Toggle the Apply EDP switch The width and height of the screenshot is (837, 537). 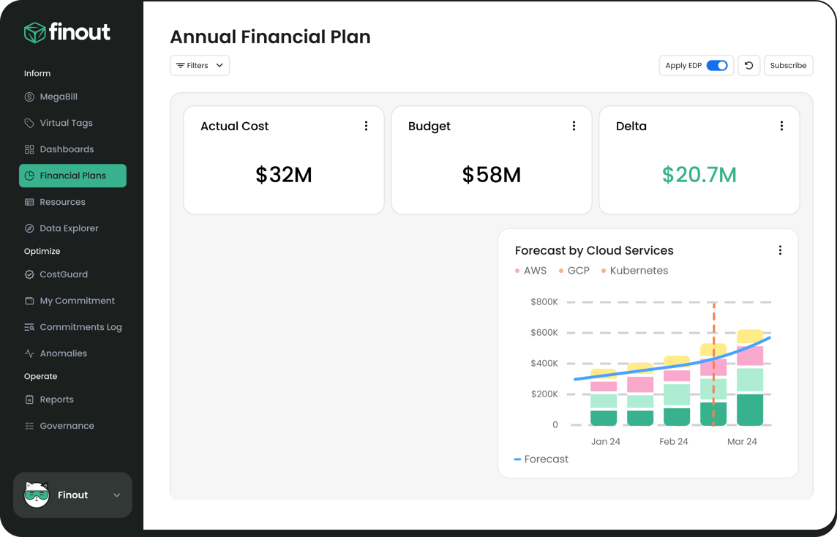(717, 66)
